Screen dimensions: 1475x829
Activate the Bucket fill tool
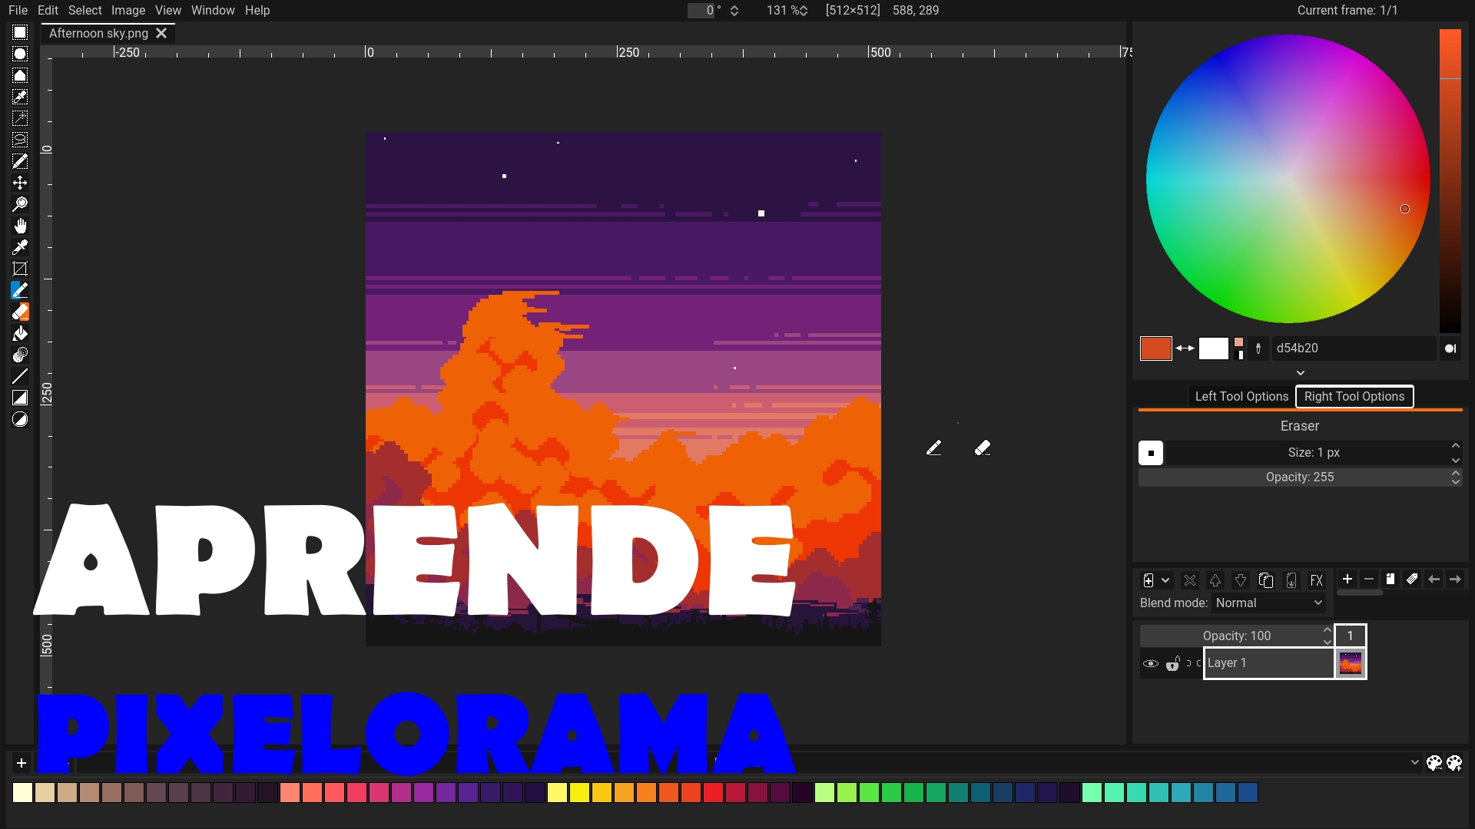tap(21, 333)
